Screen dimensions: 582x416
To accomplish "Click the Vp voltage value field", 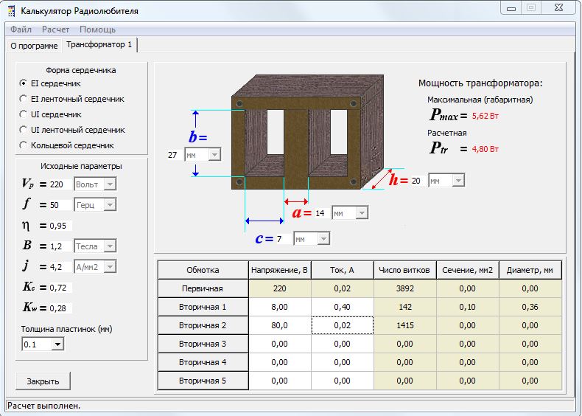I will (60, 184).
